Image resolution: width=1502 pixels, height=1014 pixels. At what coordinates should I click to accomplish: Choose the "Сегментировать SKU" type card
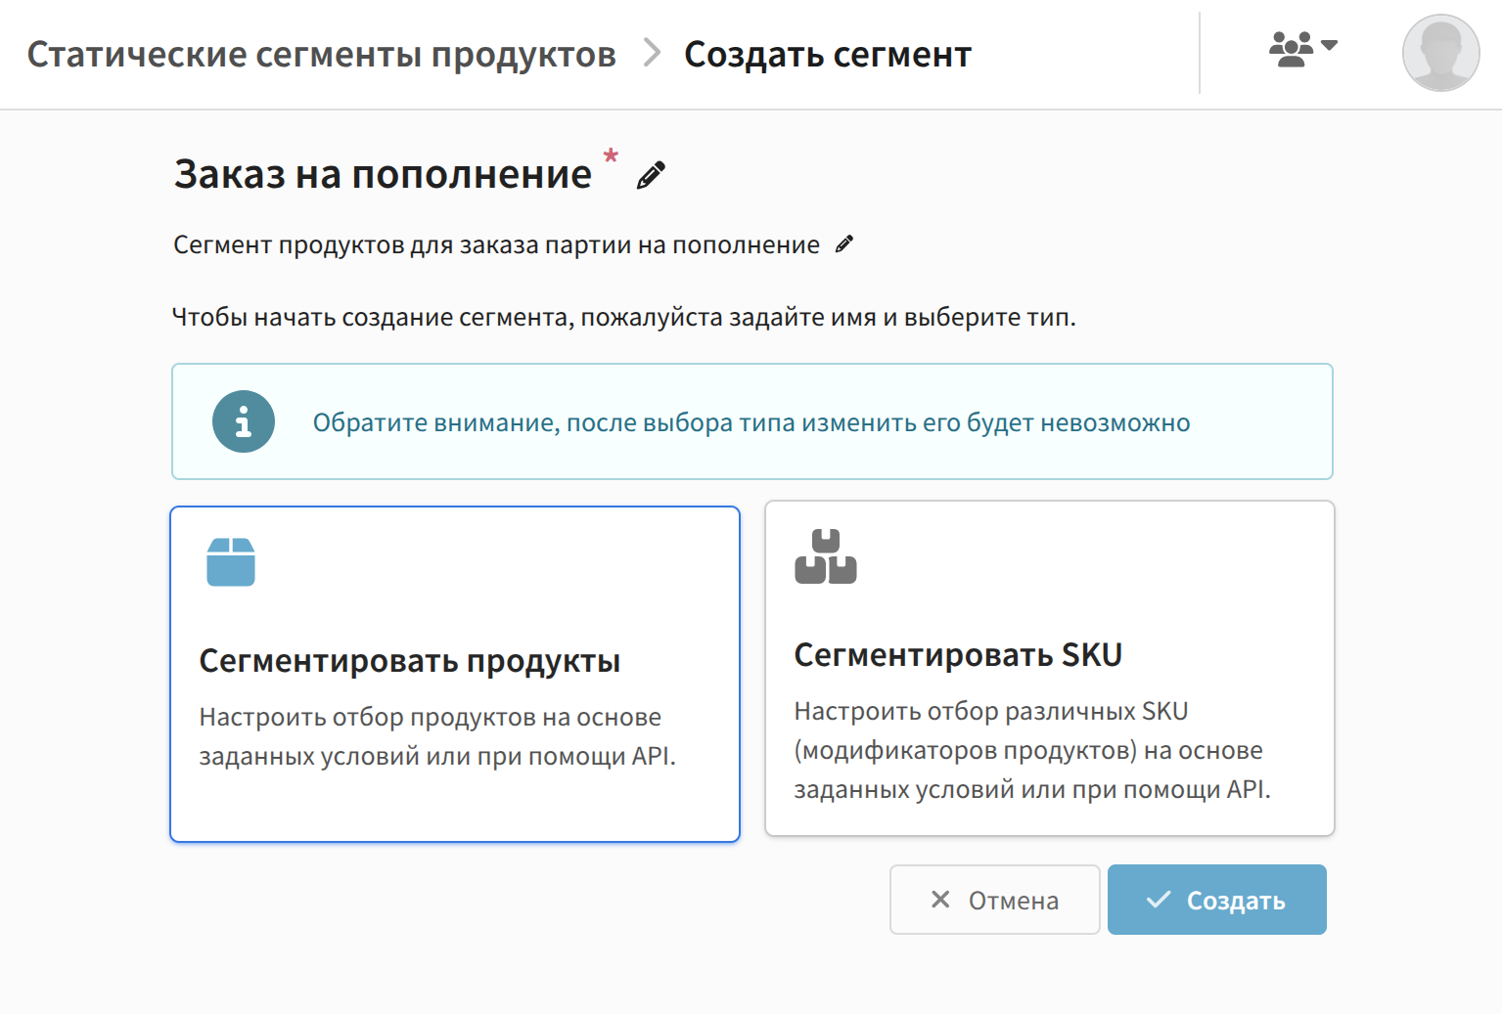pos(1049,668)
